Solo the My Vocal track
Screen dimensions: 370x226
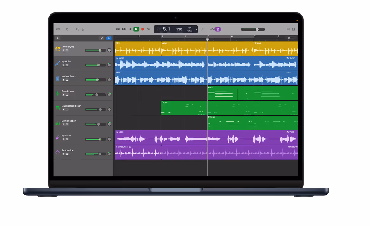coord(67,139)
